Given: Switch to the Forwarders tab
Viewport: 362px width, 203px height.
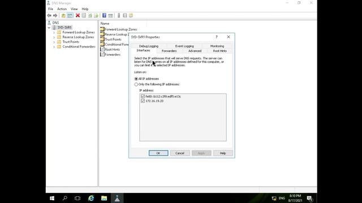Looking at the screenshot, I should point(169,51).
